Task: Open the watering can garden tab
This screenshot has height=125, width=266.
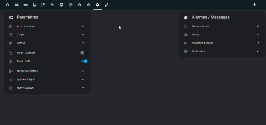Action: click(53, 5)
